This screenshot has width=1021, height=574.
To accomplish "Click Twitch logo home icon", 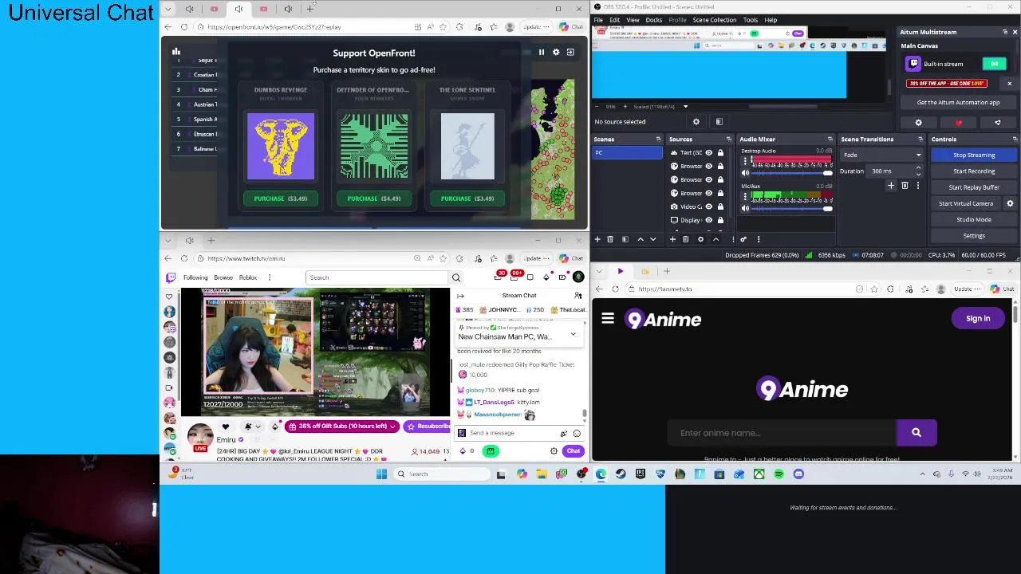I will [170, 277].
